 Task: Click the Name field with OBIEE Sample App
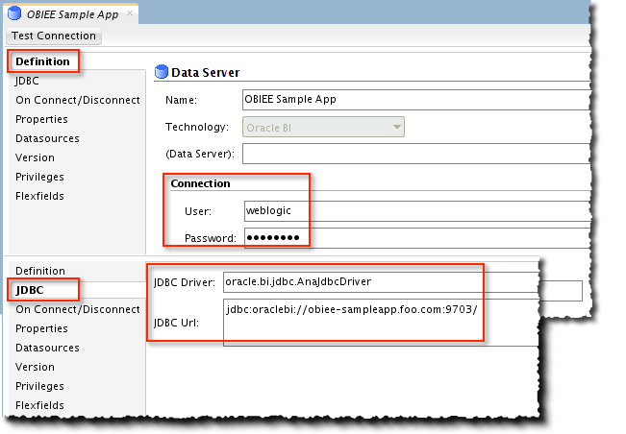tap(416, 100)
